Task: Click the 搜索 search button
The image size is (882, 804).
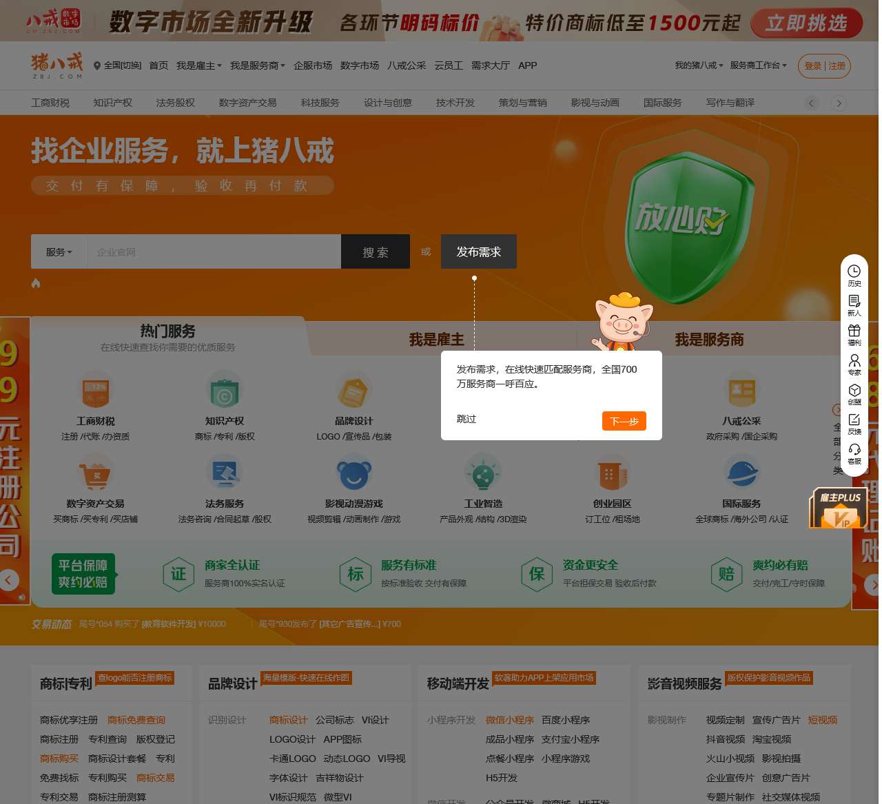Action: pos(376,252)
